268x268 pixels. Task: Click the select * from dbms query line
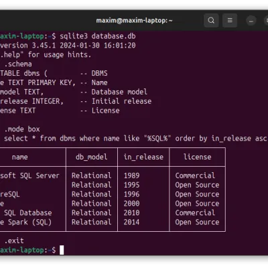click(x=135, y=139)
